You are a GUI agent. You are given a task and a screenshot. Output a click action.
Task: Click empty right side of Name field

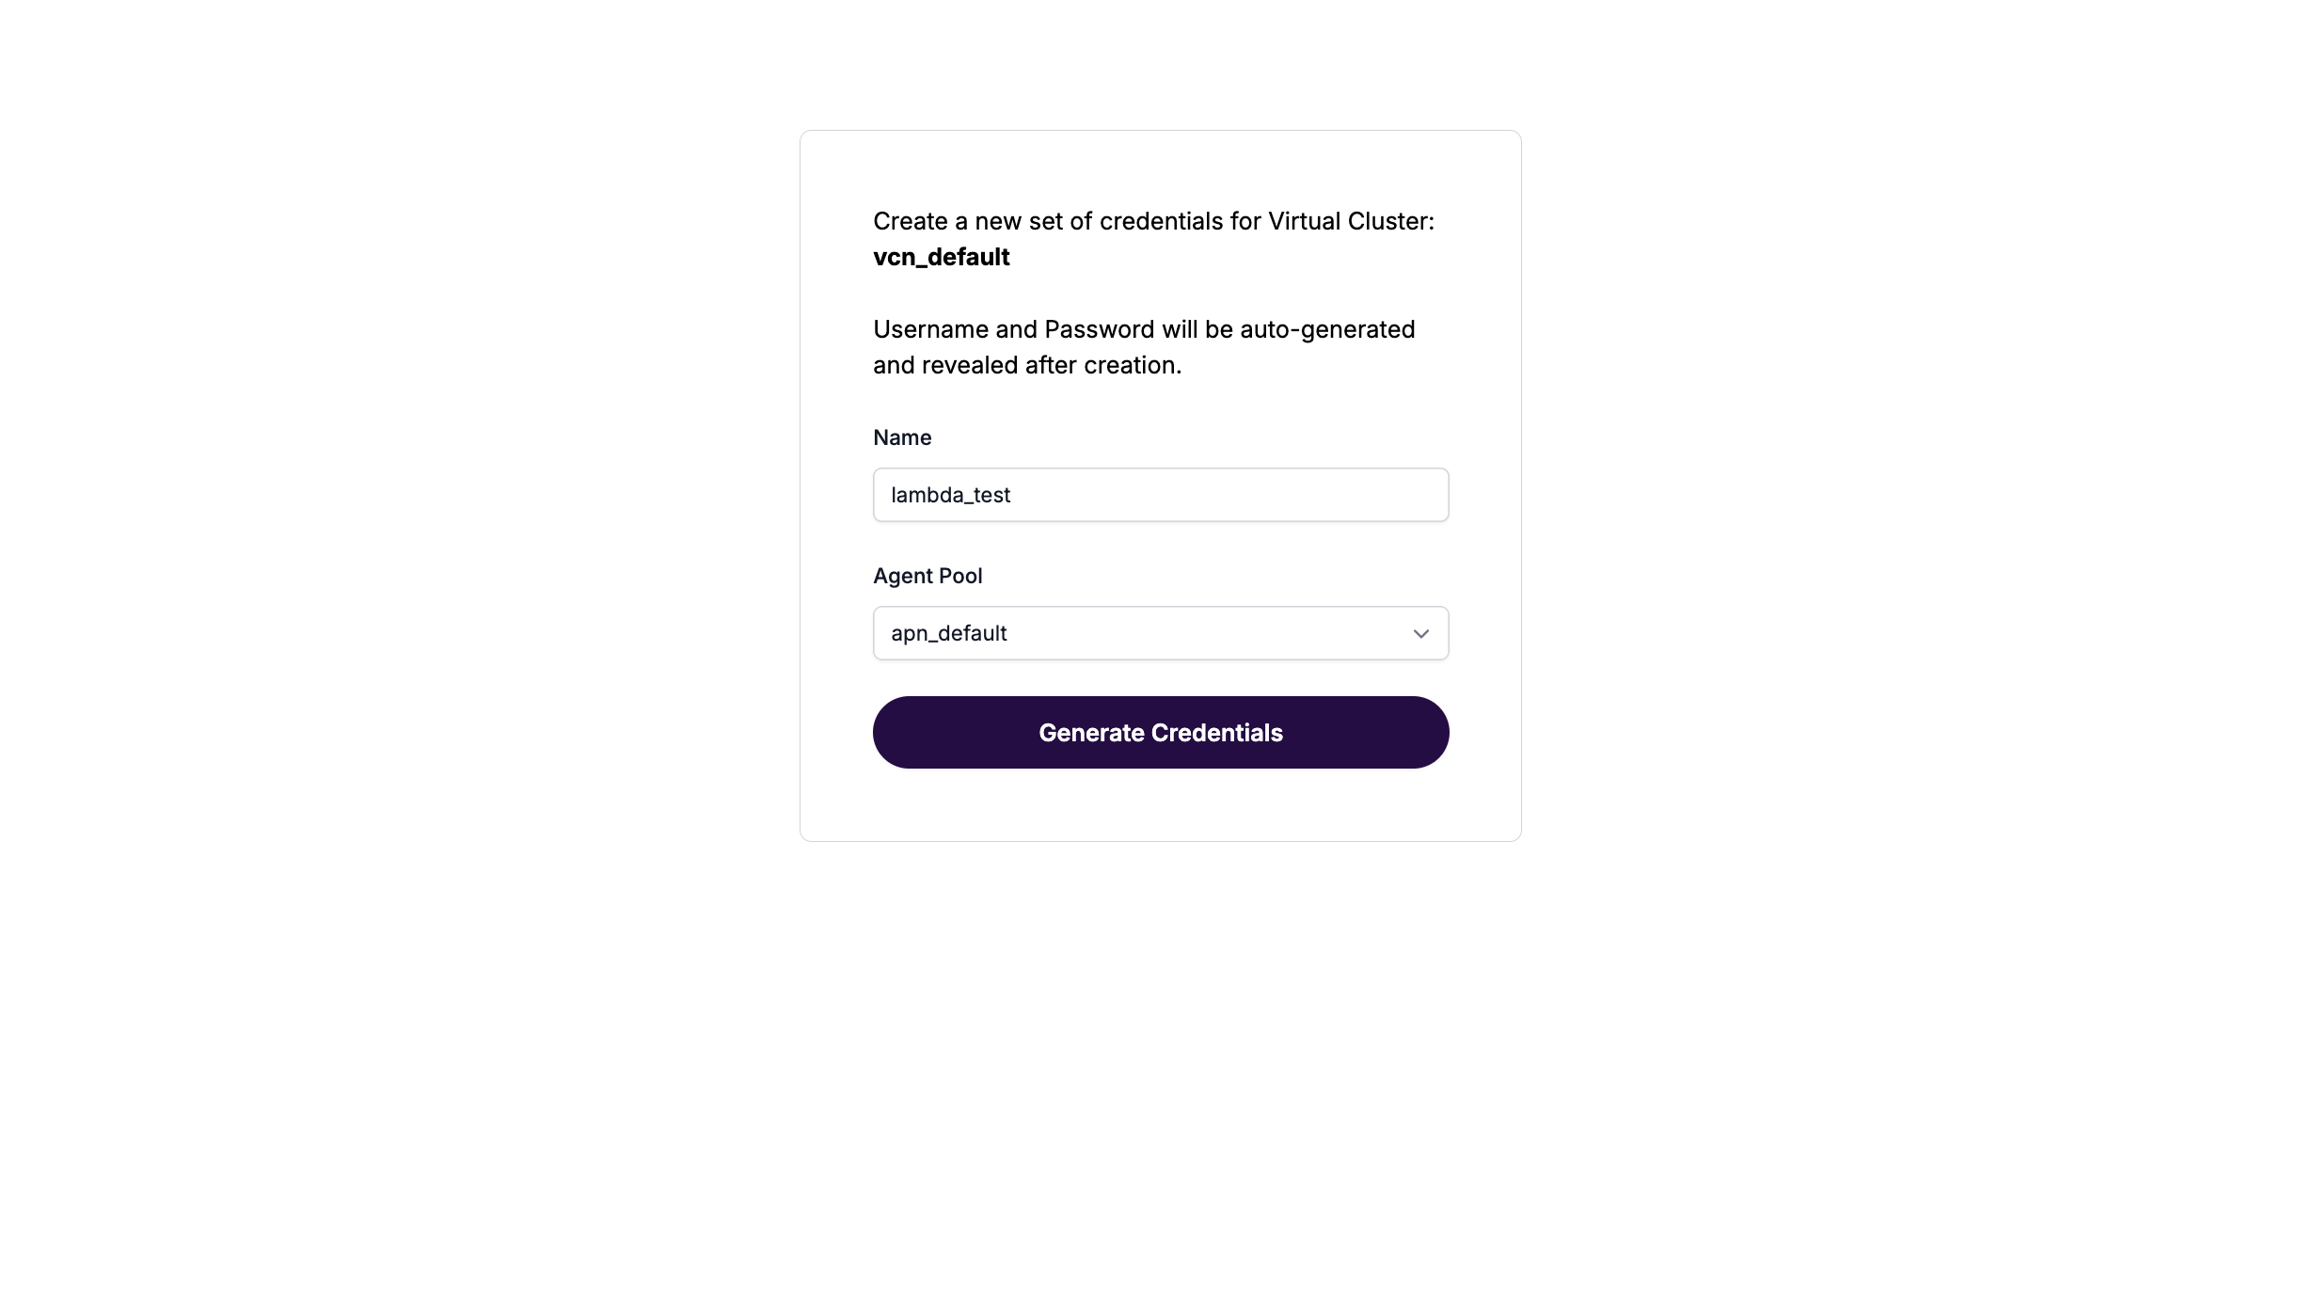[1317, 495]
